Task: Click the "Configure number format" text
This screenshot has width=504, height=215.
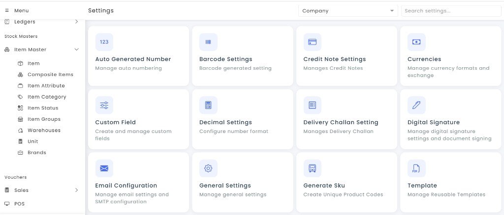Action: [x=234, y=131]
